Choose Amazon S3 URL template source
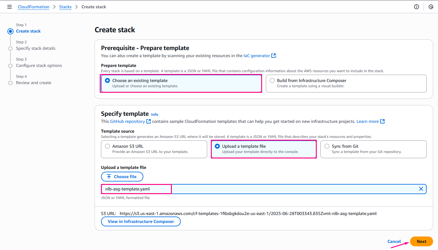The width and height of the screenshot is (438, 250). coord(107,146)
